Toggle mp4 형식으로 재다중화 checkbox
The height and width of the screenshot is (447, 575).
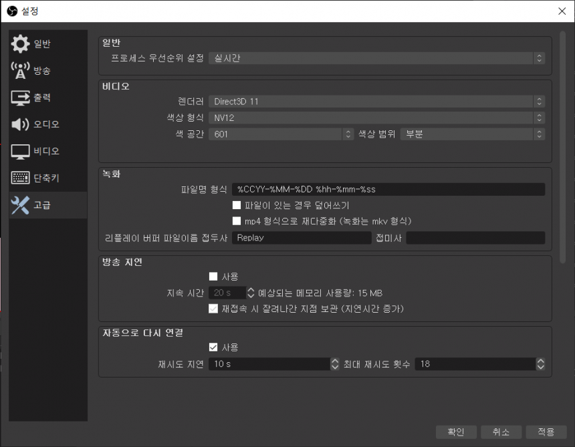click(x=236, y=221)
